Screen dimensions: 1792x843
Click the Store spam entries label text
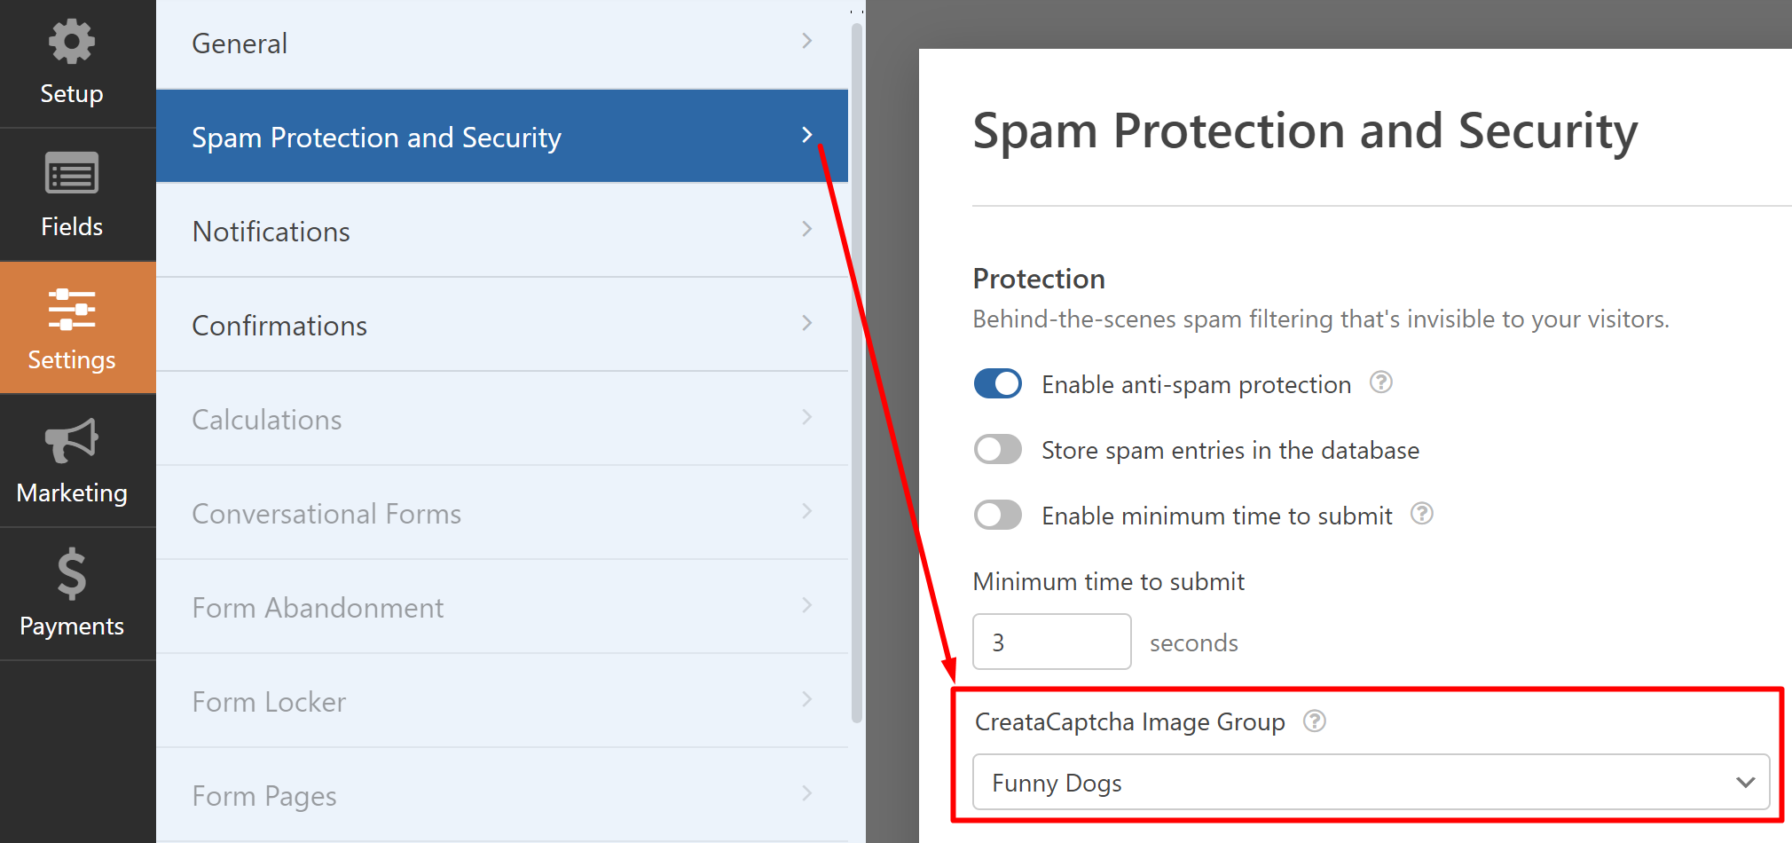click(x=1230, y=450)
